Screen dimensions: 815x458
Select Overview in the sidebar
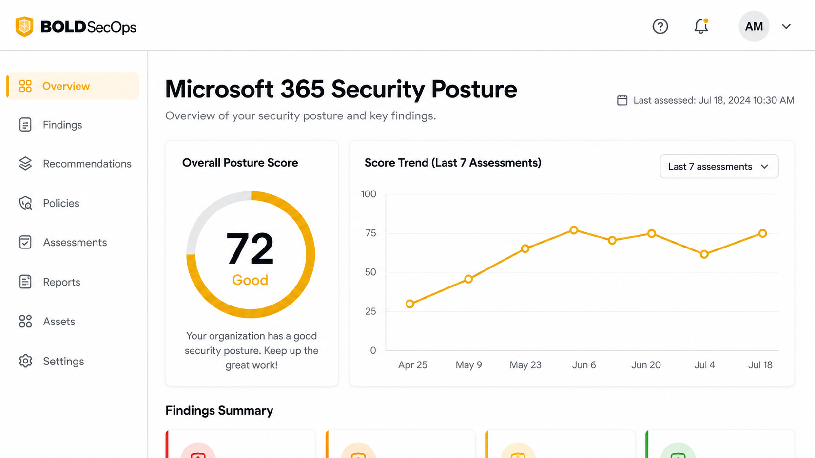(73, 86)
